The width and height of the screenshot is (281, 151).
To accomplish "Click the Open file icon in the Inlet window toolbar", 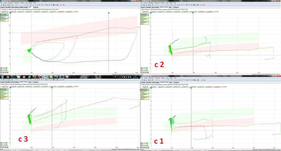I will coord(1,5).
